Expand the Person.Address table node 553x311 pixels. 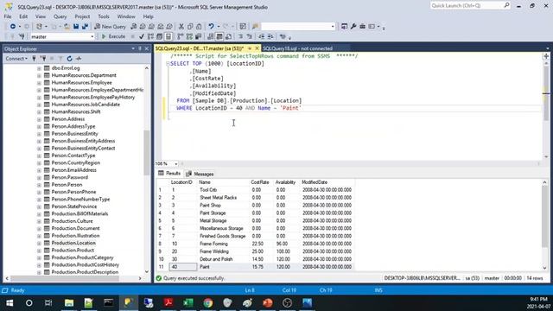(x=39, y=119)
